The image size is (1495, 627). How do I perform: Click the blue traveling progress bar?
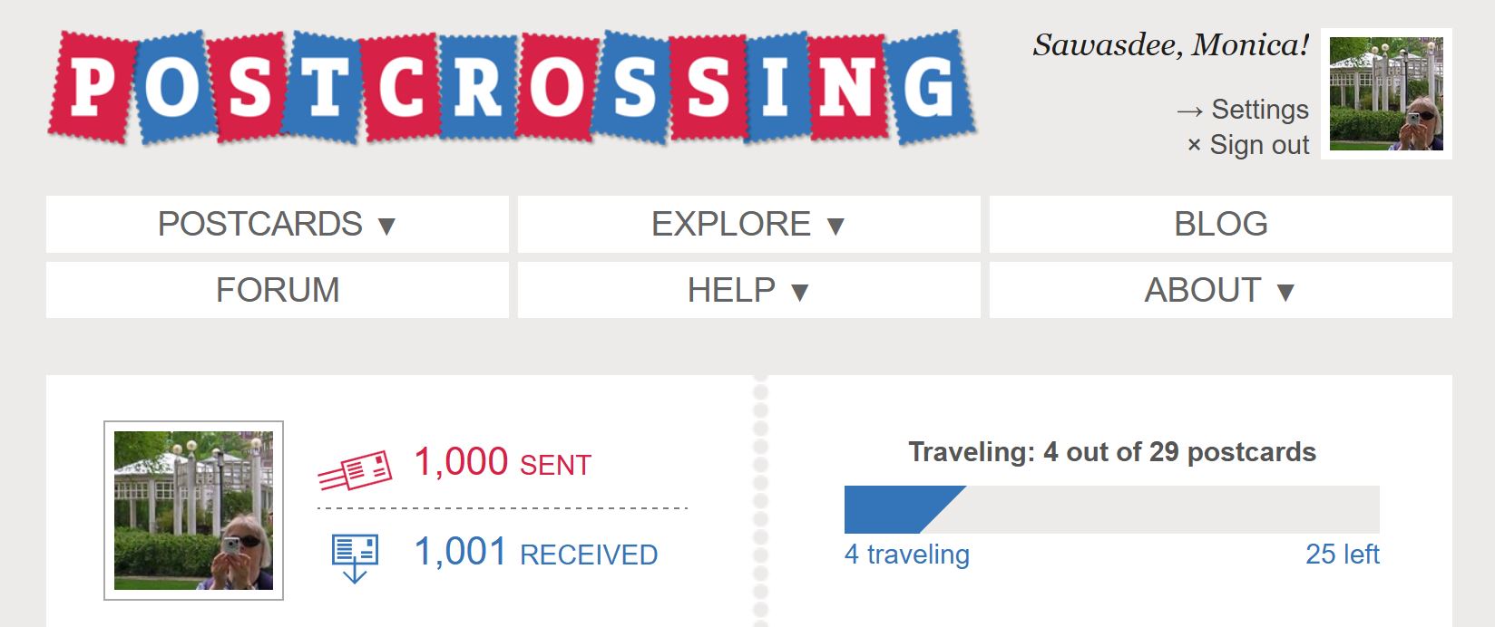point(905,509)
